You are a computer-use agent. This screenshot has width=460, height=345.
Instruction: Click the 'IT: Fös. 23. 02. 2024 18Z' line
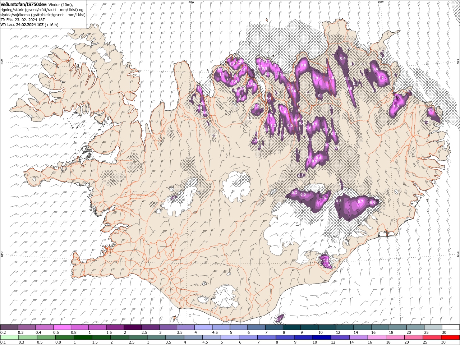pyautogui.click(x=22, y=20)
